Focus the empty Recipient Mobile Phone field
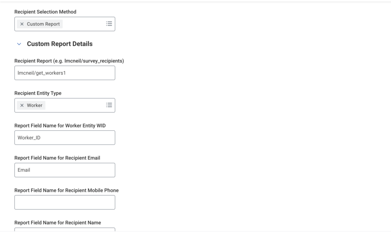 [x=65, y=202]
